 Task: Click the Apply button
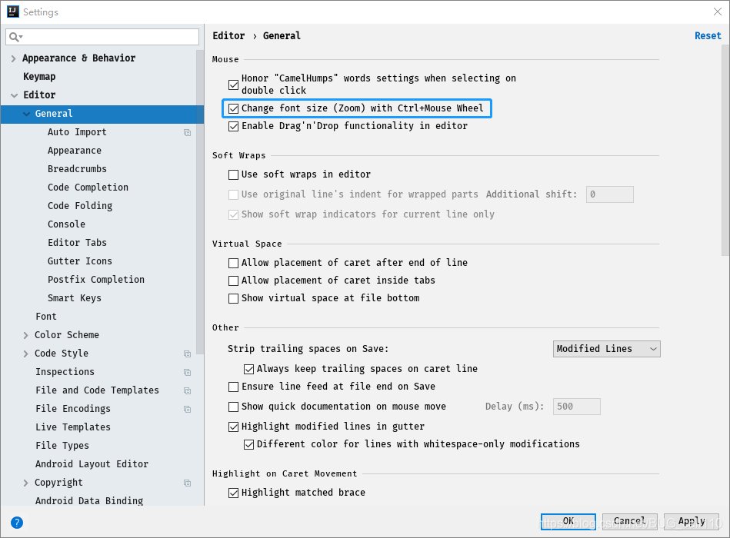coord(690,520)
